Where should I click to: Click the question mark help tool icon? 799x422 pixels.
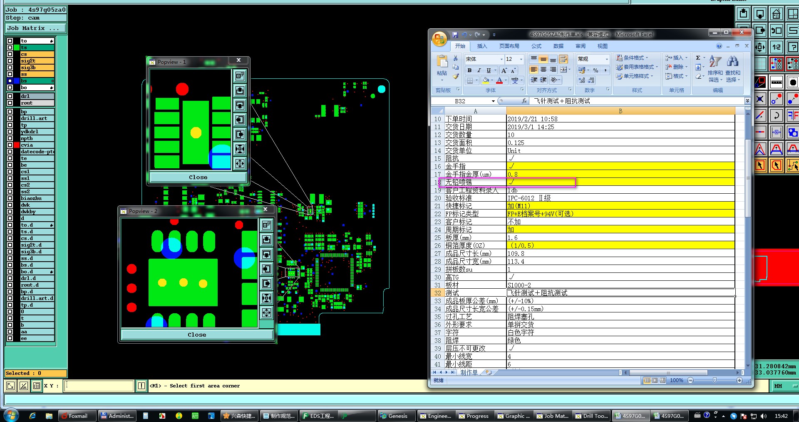coord(793,47)
